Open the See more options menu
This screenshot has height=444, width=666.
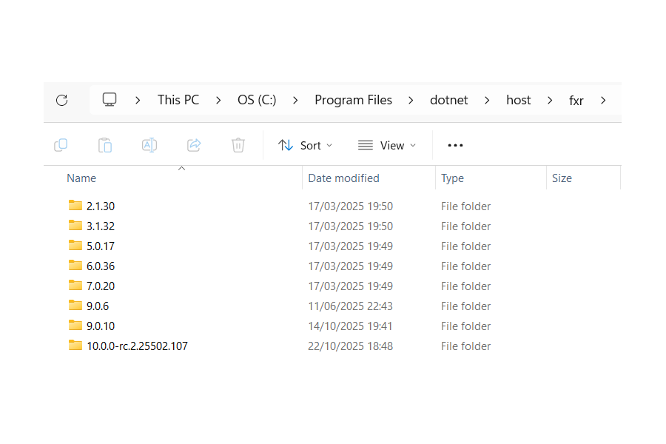pos(455,145)
